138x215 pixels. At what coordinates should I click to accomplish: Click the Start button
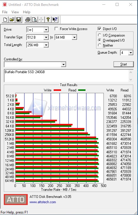click(x=124, y=64)
